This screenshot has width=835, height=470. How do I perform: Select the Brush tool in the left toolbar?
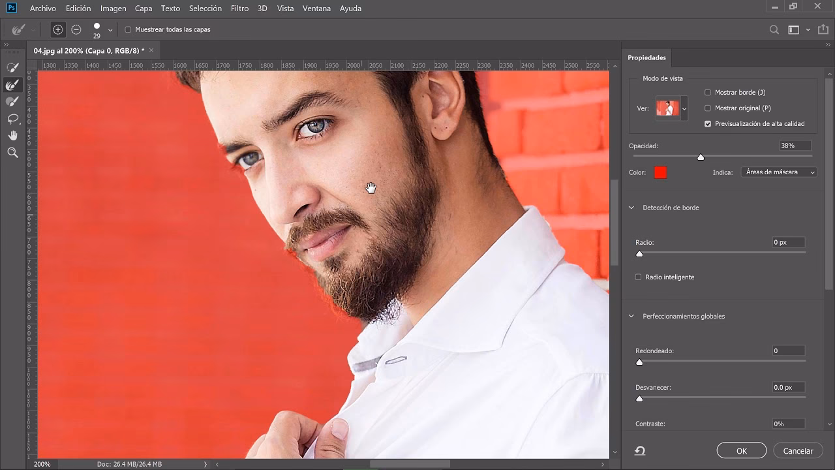tap(12, 101)
